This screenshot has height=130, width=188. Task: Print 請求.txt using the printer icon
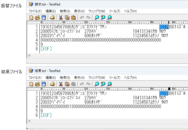[x=52, y=18]
